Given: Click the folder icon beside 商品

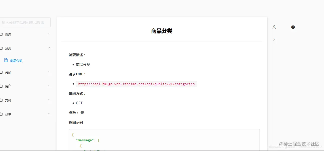Looking at the screenshot, I should click(1, 72).
